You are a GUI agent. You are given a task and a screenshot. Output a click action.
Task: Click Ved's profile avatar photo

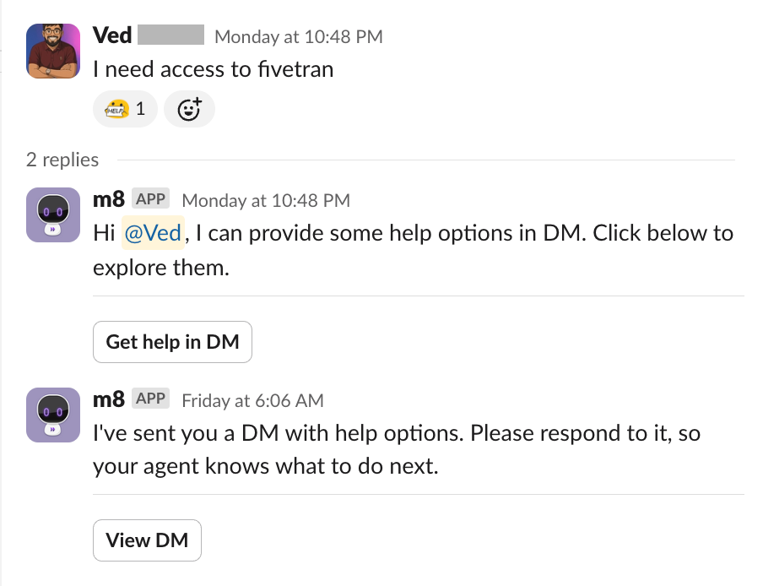pyautogui.click(x=53, y=52)
